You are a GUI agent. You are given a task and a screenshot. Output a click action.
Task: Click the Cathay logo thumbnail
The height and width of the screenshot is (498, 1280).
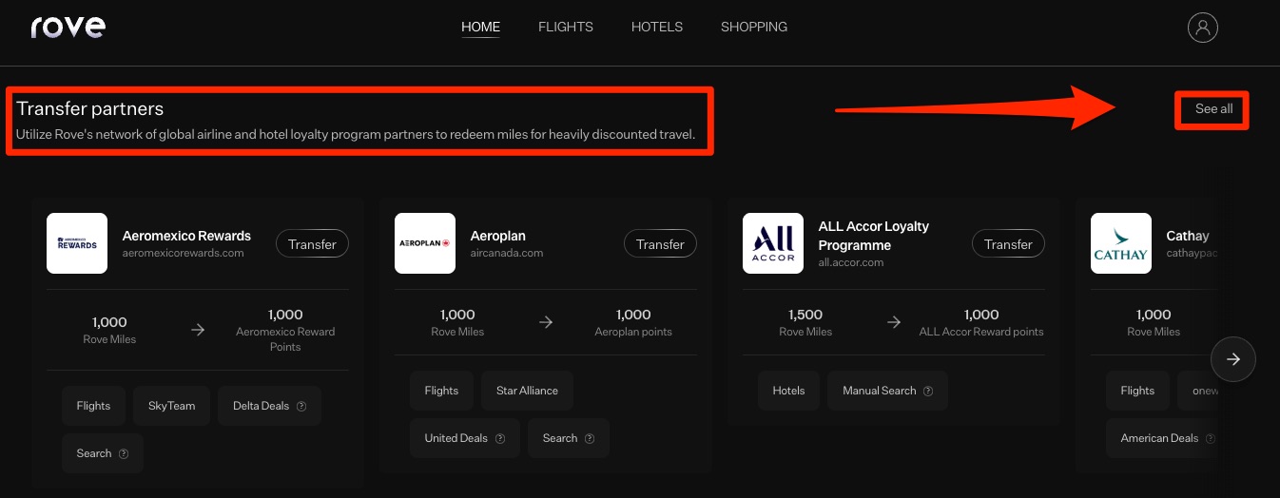click(x=1121, y=243)
